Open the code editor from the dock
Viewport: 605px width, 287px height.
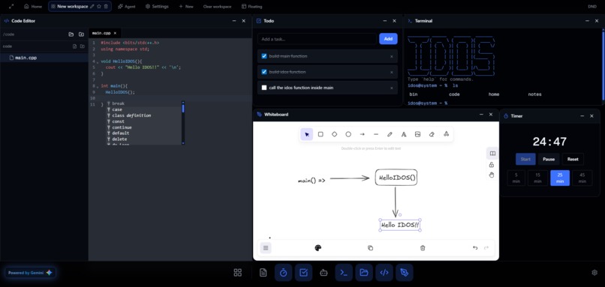pos(384,273)
